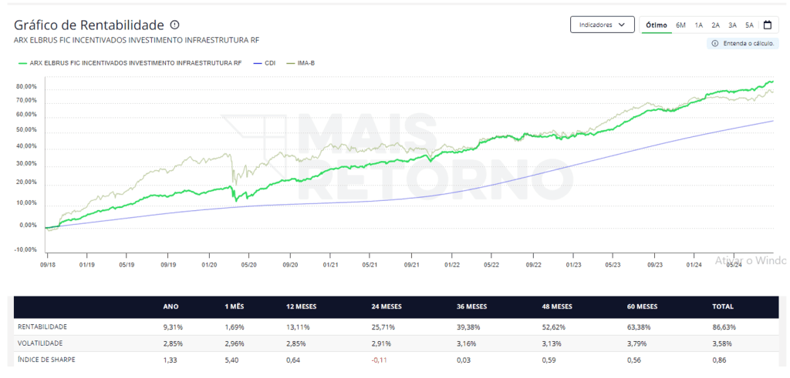Open the calendar date picker icon
The image size is (790, 378).
click(768, 25)
